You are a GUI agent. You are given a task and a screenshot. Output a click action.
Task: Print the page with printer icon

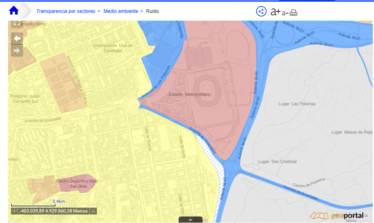point(294,13)
